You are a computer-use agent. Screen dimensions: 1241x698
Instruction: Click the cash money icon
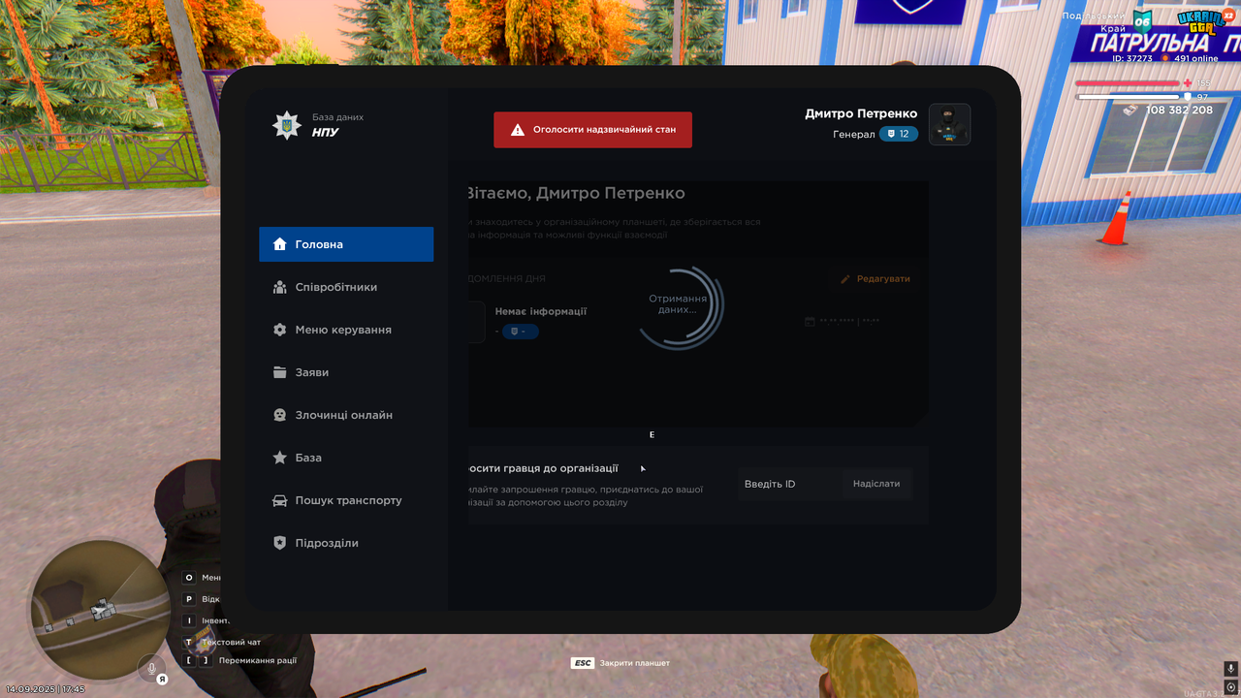point(1131,111)
